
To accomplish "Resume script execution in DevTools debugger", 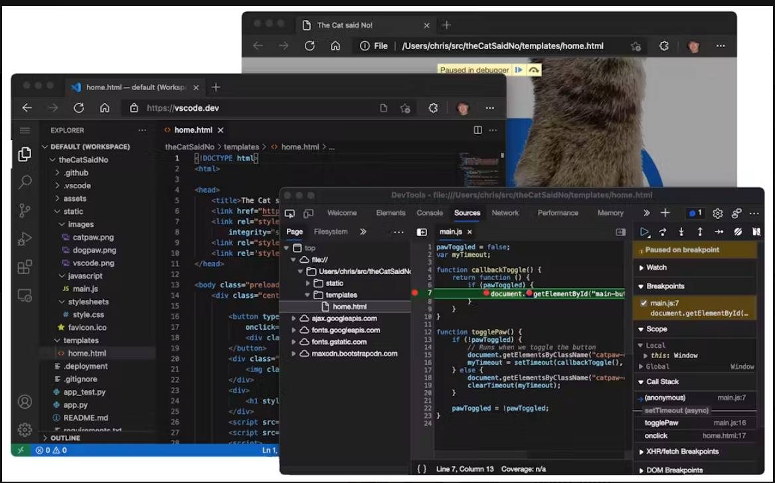I will (644, 232).
